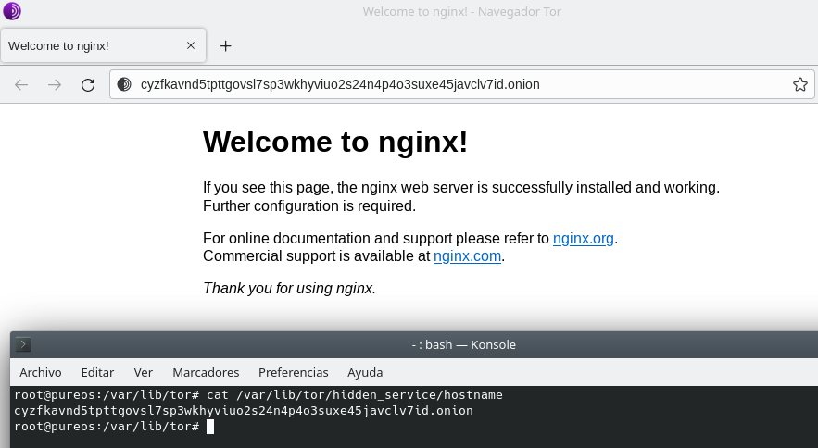Open the Ayuda help menu
Image resolution: width=818 pixels, height=448 pixels.
tap(365, 372)
